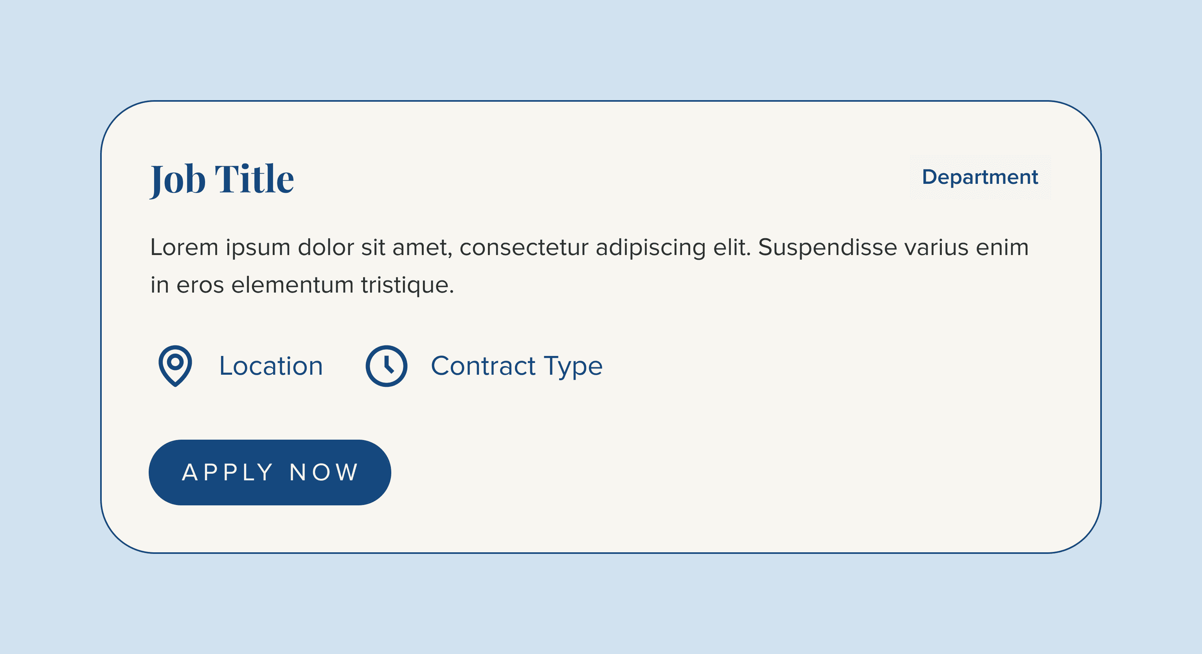
Task: Click the clock icon beside Contract Type
Action: [386, 366]
